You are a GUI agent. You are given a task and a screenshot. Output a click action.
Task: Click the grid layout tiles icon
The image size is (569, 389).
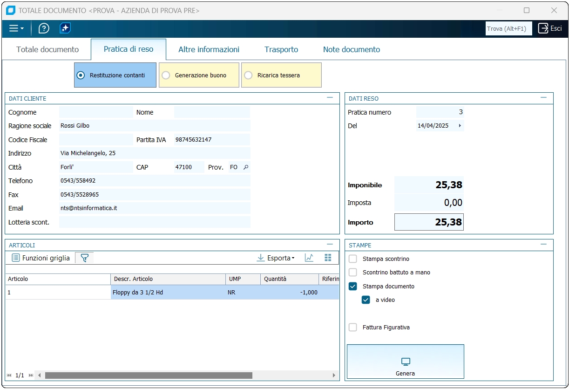328,258
